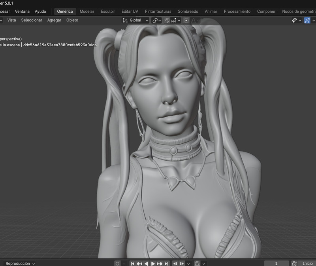Expand the gizmo options dropdown arrow

click(x=313, y=21)
